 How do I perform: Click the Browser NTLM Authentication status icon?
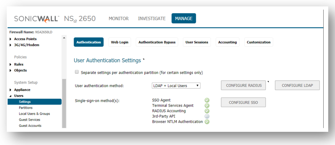pos(207,121)
